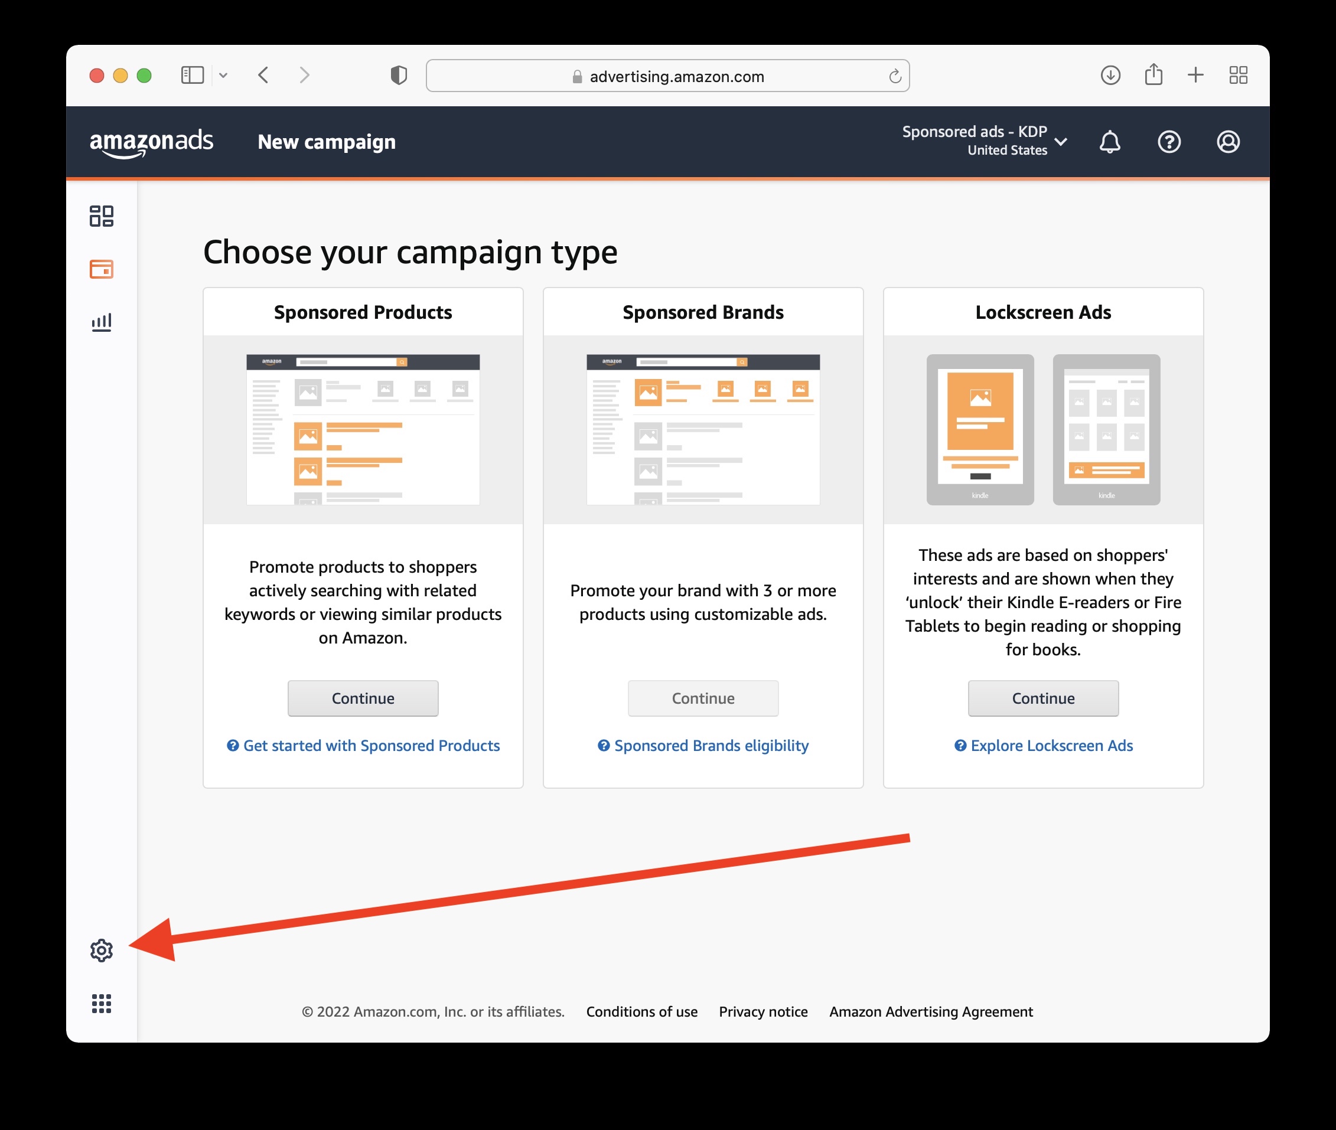Toggle the Safari sidebar button
The image size is (1336, 1130).
point(192,76)
